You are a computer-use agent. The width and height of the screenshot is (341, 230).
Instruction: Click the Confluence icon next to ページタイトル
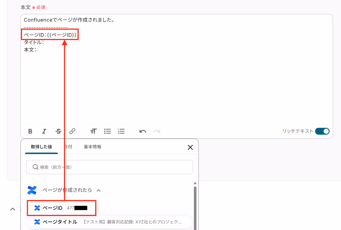[x=37, y=222]
